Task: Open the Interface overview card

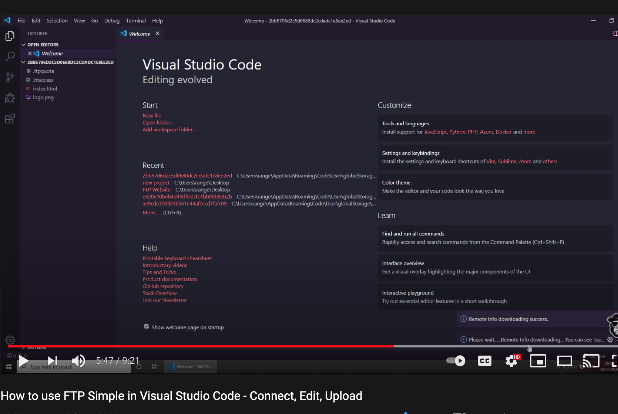Action: (495, 268)
